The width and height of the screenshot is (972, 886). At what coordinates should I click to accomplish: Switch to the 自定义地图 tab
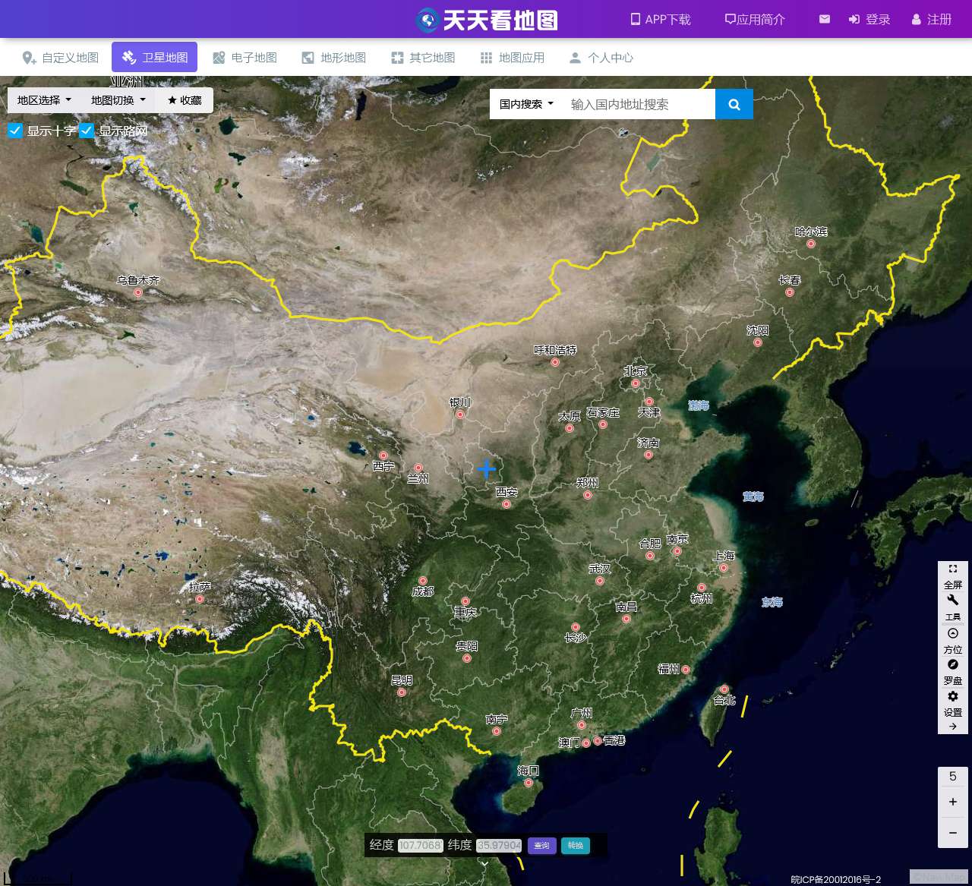coord(61,58)
